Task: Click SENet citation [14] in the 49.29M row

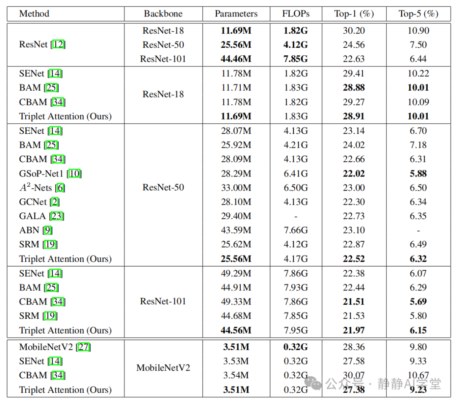Action: (55, 274)
